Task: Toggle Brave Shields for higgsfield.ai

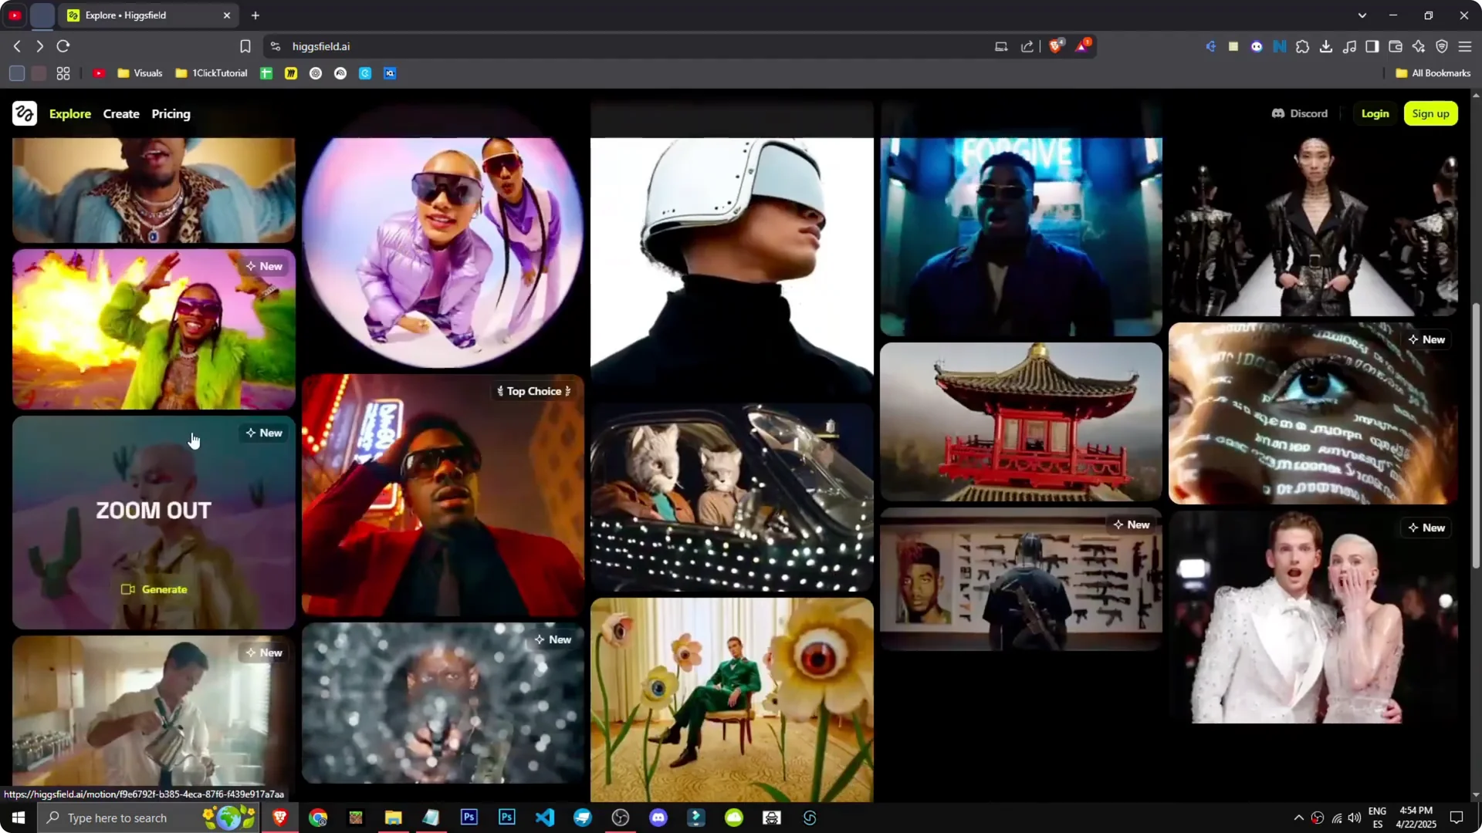Action: point(1055,46)
